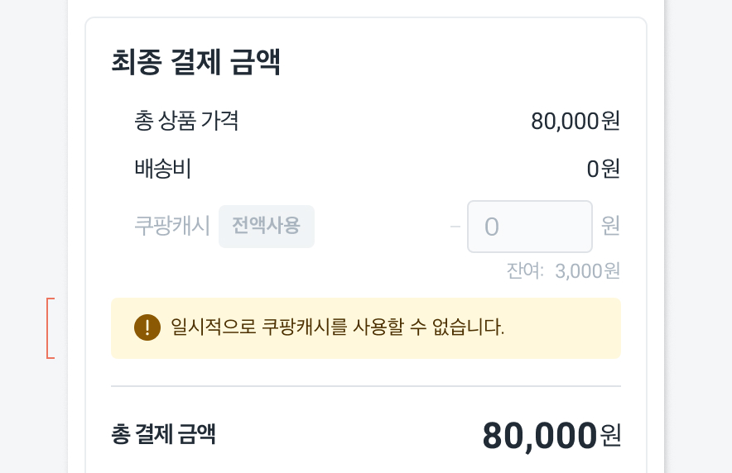Click the bold 80,000원 total amount
This screenshot has height=473, width=732.
(540, 436)
